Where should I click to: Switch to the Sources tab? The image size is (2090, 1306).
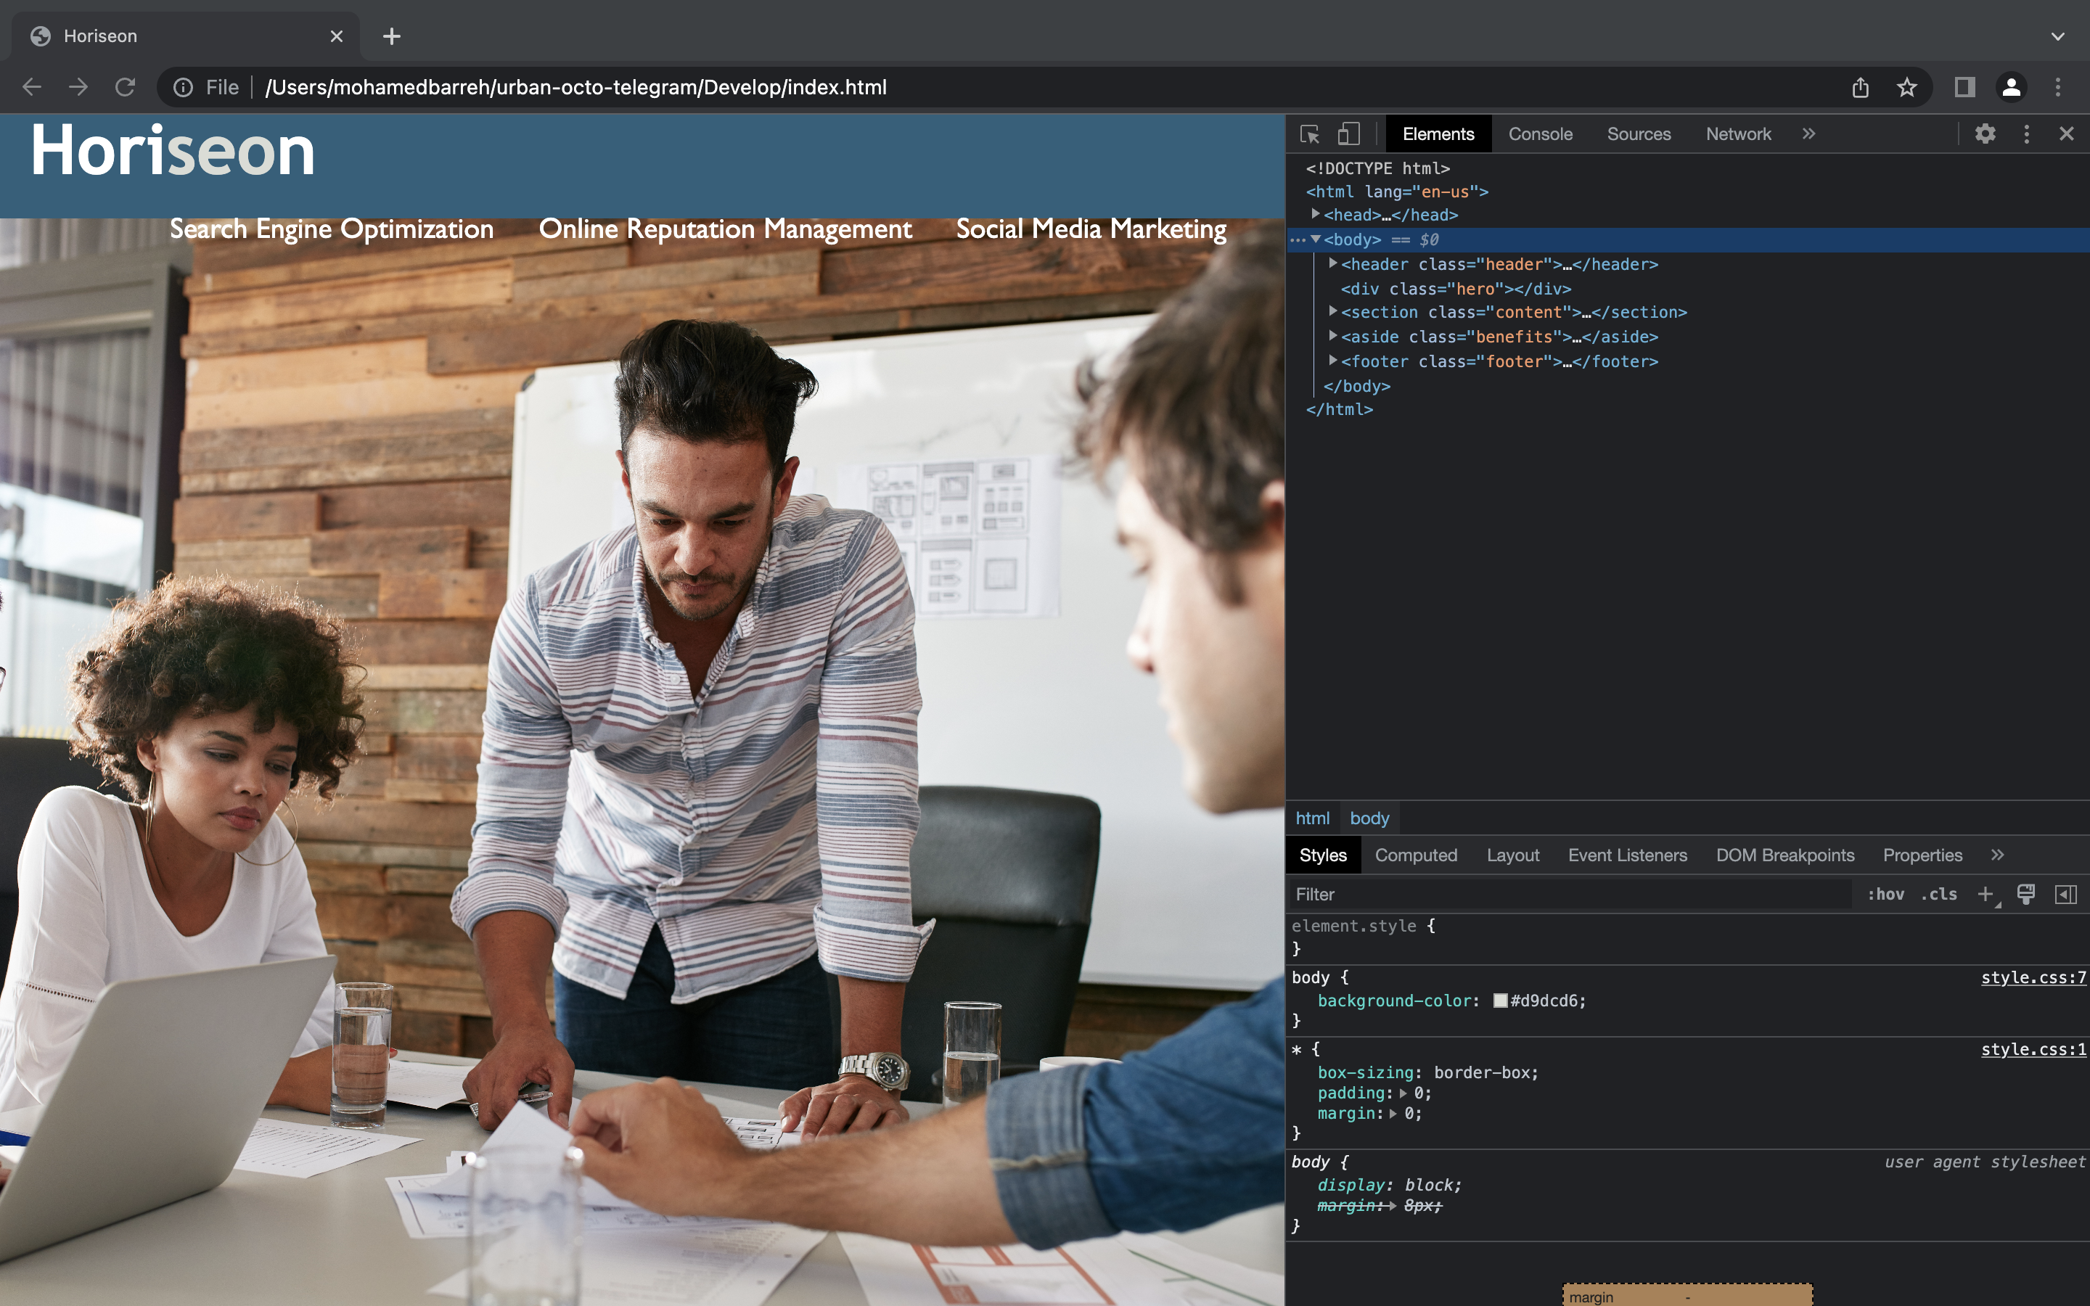(1639, 134)
